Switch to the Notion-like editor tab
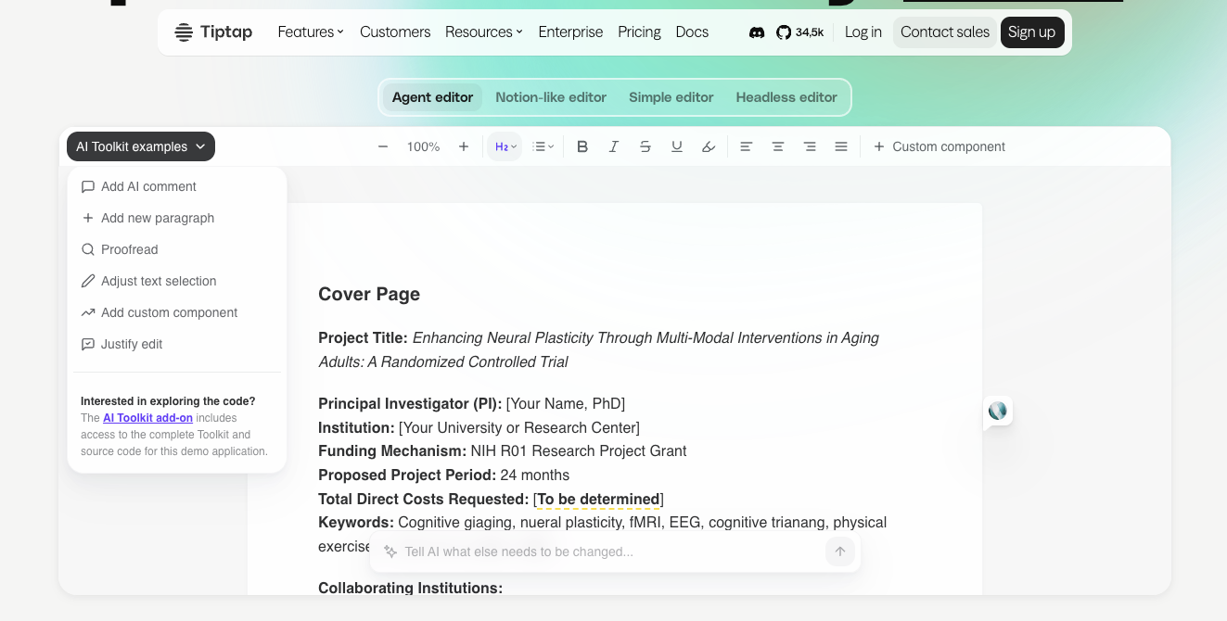The width and height of the screenshot is (1227, 621). click(x=551, y=96)
